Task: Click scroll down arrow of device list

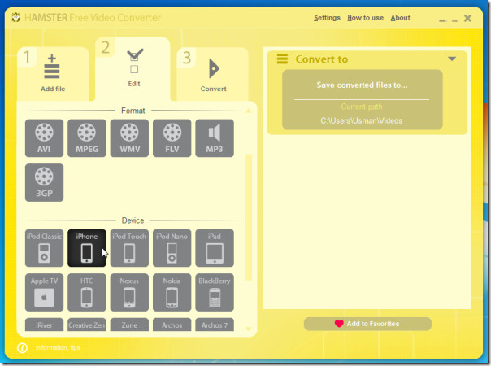Action: coord(249,329)
